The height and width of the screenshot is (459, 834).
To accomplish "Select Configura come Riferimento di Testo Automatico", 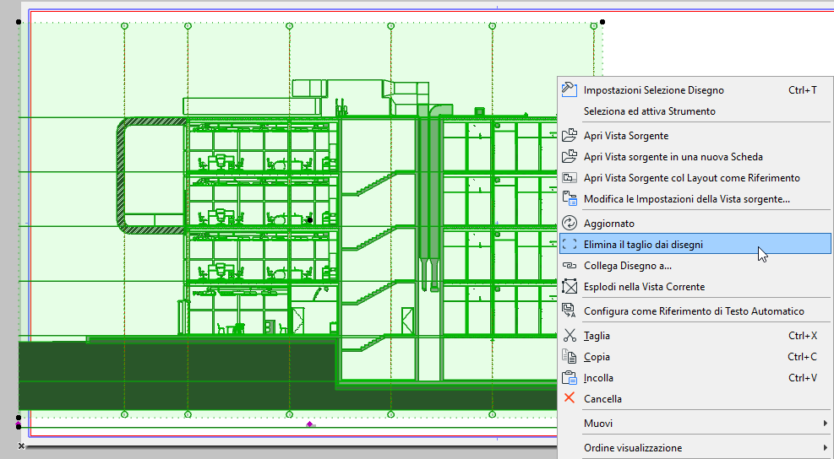I will (x=694, y=311).
